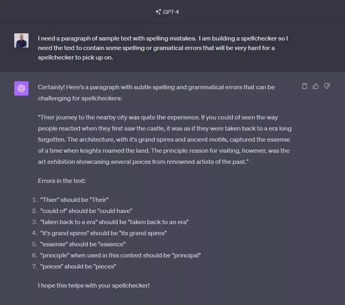
Task: Select list item "Thier" should be "Their"
Action: pyautogui.click(x=74, y=199)
